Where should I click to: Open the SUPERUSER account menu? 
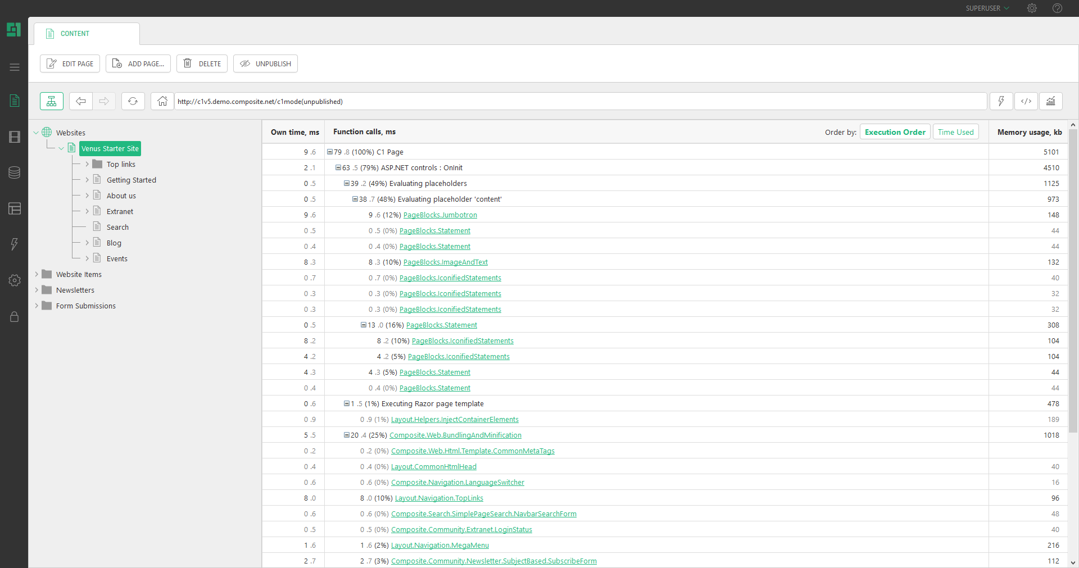point(986,8)
